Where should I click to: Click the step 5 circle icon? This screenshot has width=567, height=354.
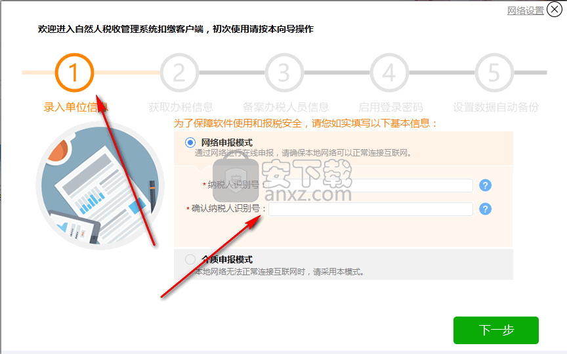(x=494, y=72)
